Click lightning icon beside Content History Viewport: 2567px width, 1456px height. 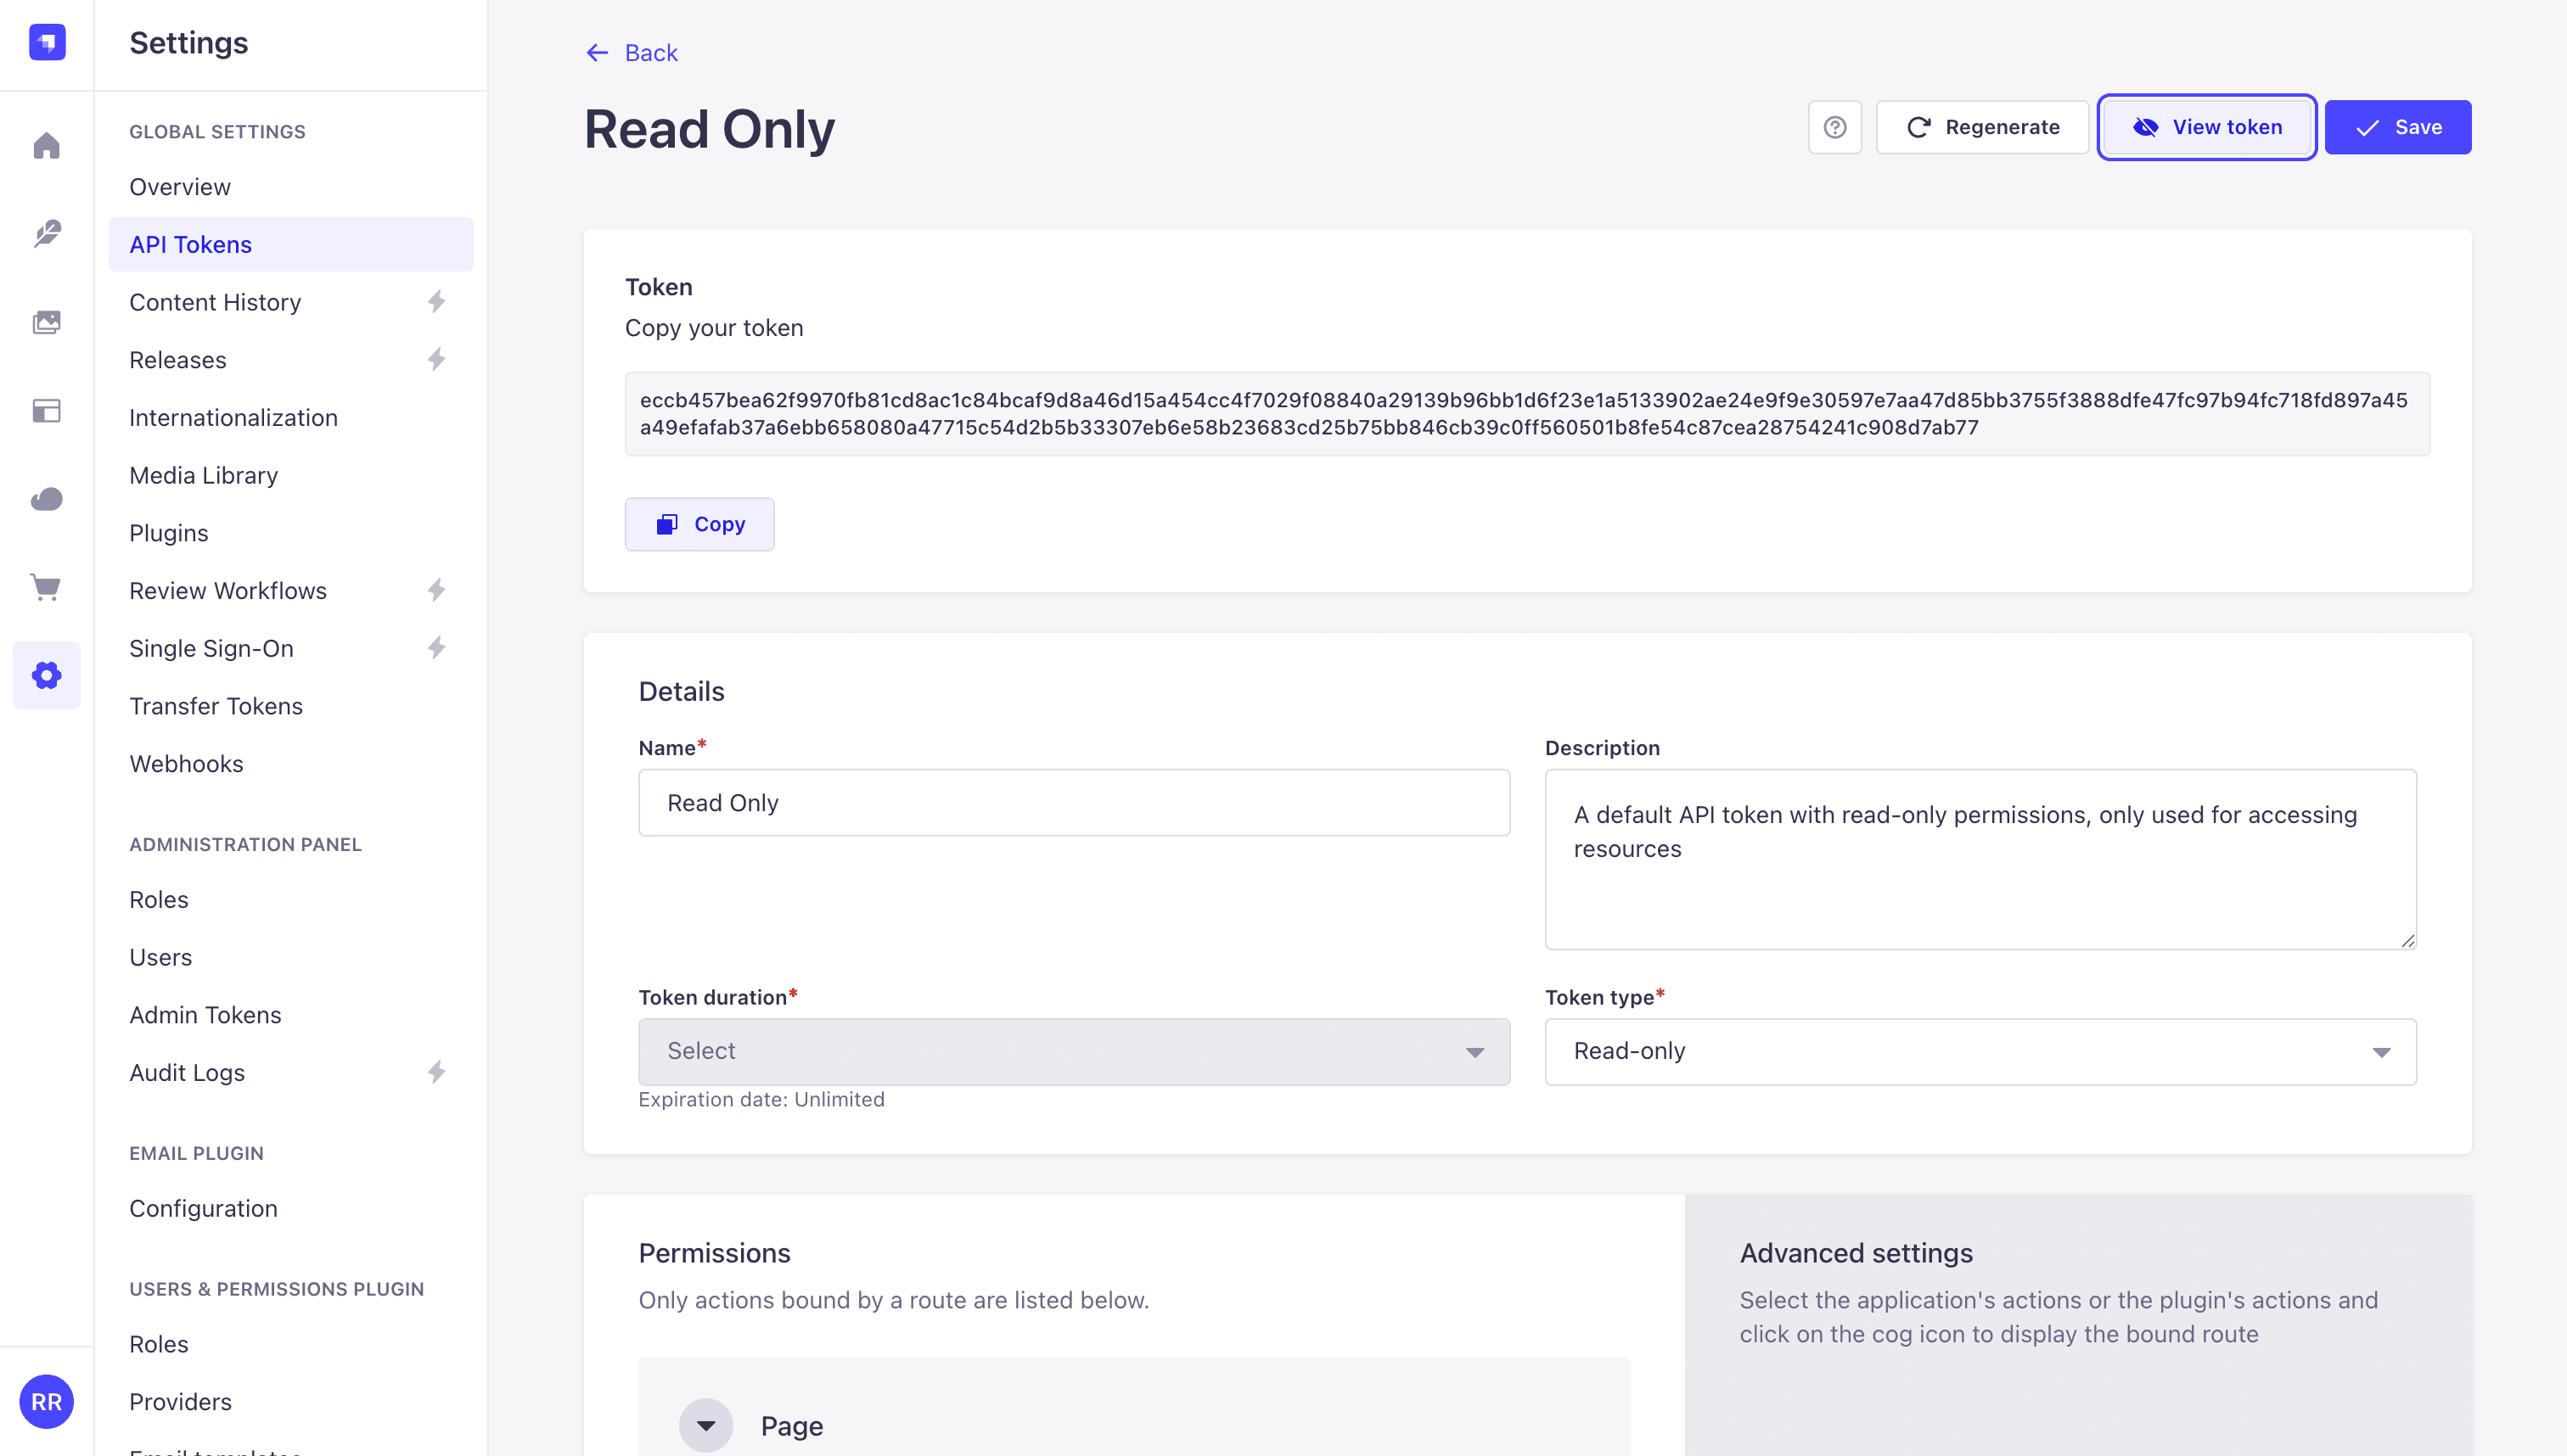point(436,302)
